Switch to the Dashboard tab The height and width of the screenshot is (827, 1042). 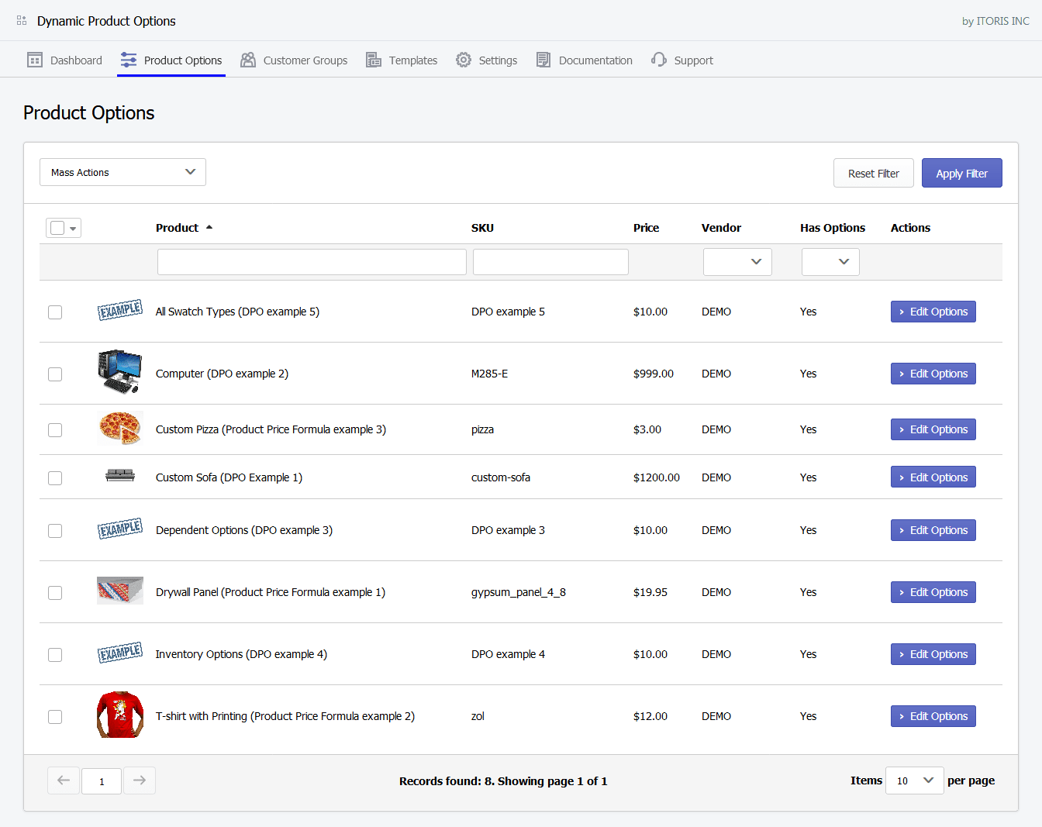coord(65,60)
